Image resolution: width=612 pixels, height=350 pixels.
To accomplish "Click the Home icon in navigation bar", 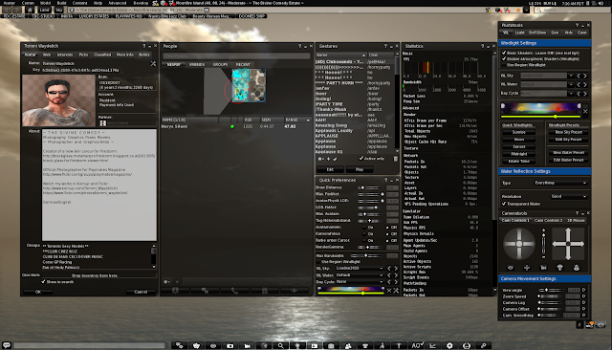I will 30,10.
